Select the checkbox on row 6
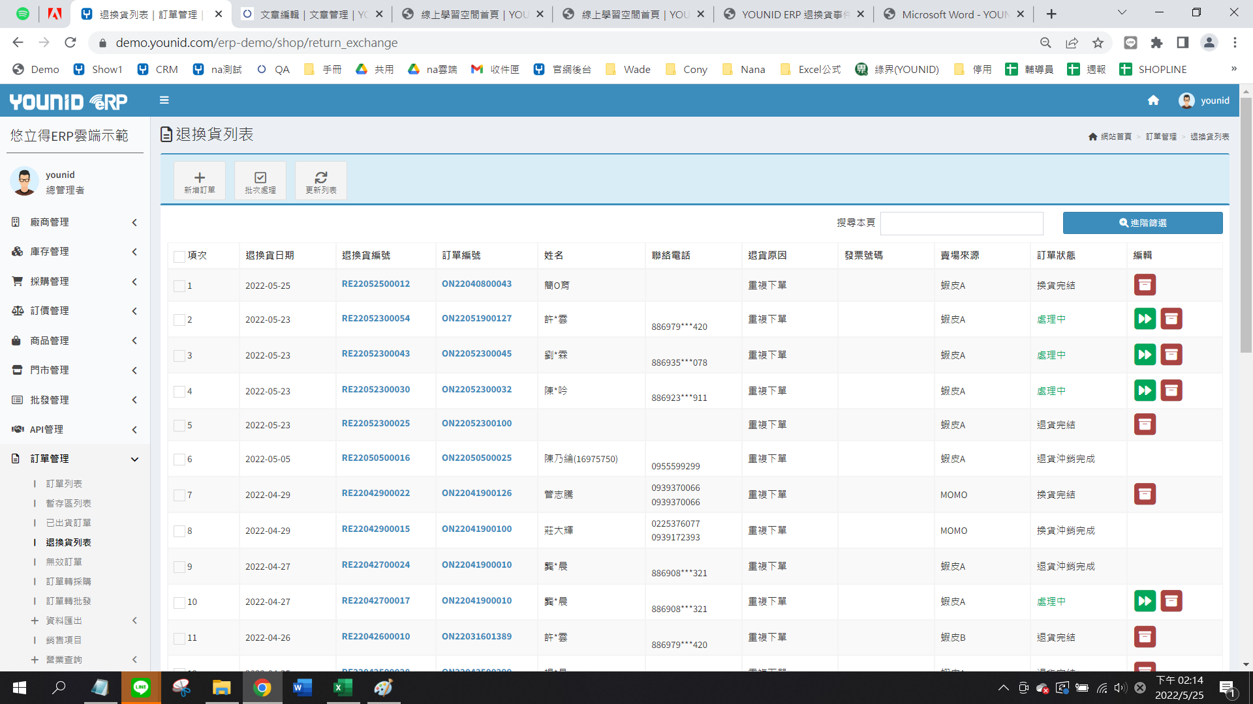This screenshot has height=704, width=1253. coord(179,460)
